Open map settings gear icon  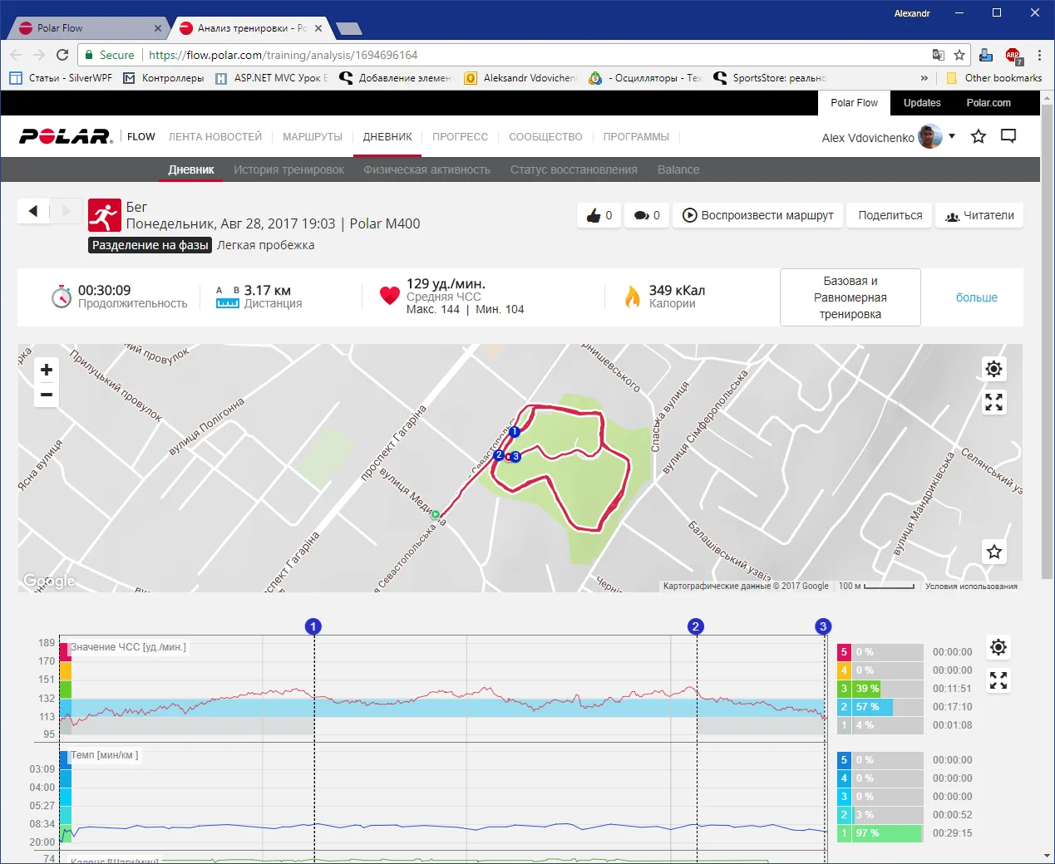click(x=993, y=369)
